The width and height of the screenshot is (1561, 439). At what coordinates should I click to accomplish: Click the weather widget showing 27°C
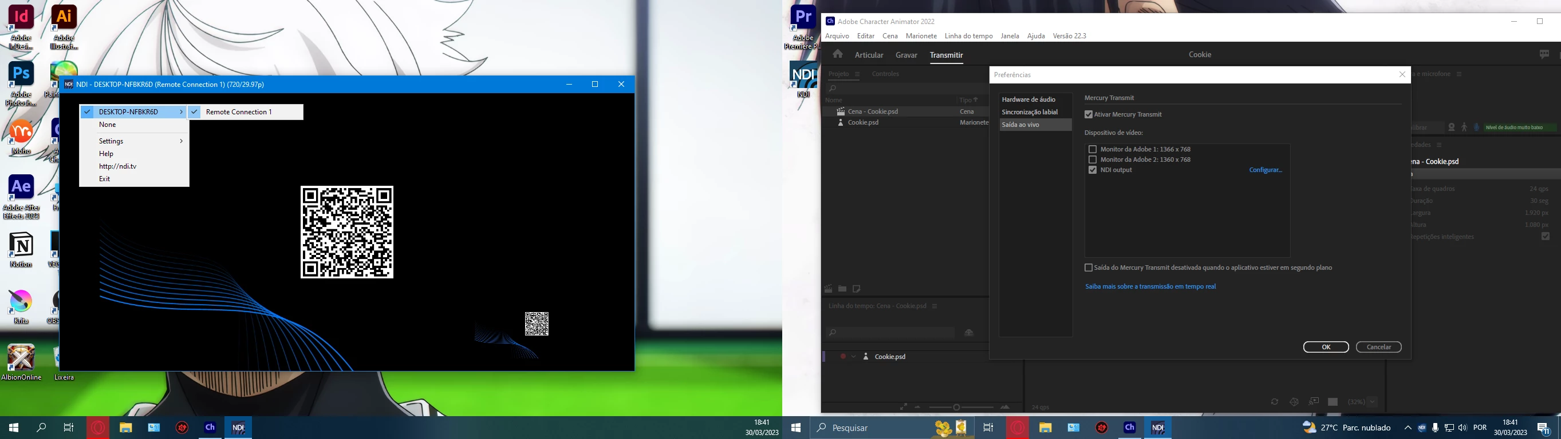(x=1346, y=428)
